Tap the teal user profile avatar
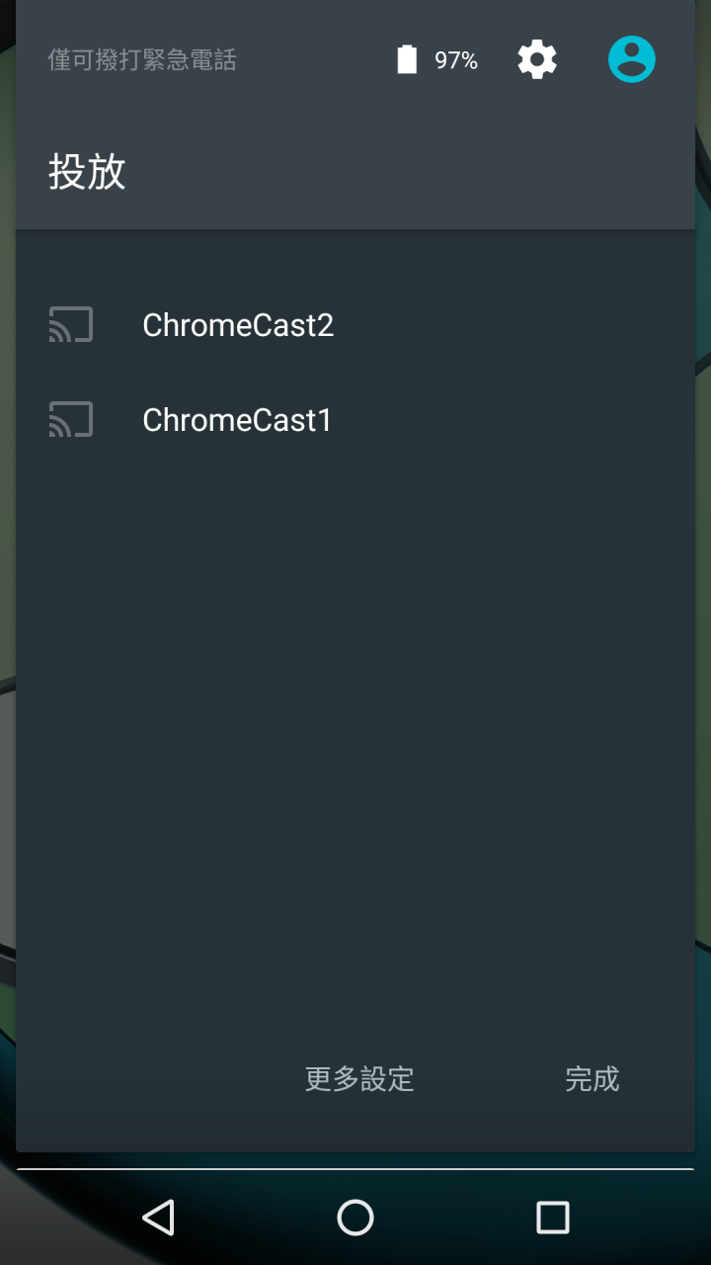 (632, 59)
